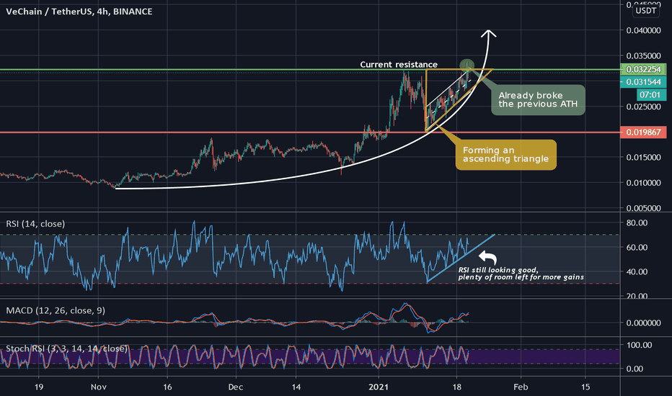Click the '15' date on the time axis
This screenshot has height=396, width=672.
point(585,387)
